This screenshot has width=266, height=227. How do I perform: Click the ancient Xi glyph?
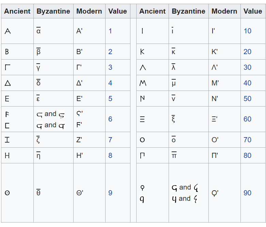tap(142, 119)
